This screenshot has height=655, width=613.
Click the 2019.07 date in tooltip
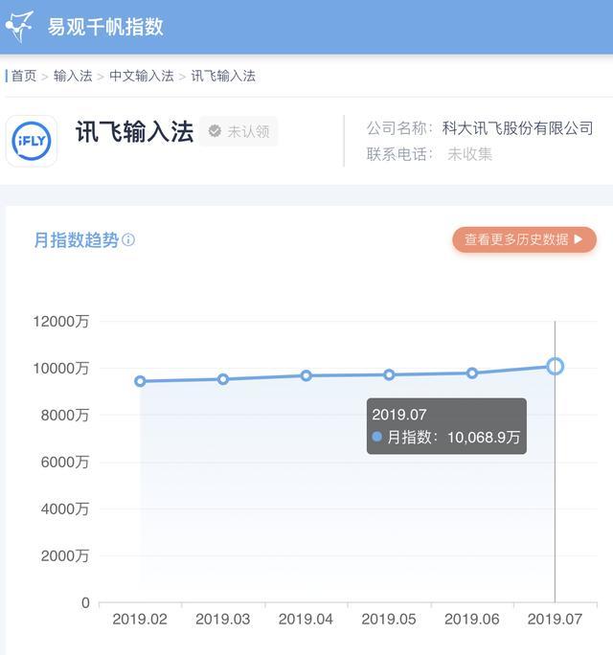[399, 415]
